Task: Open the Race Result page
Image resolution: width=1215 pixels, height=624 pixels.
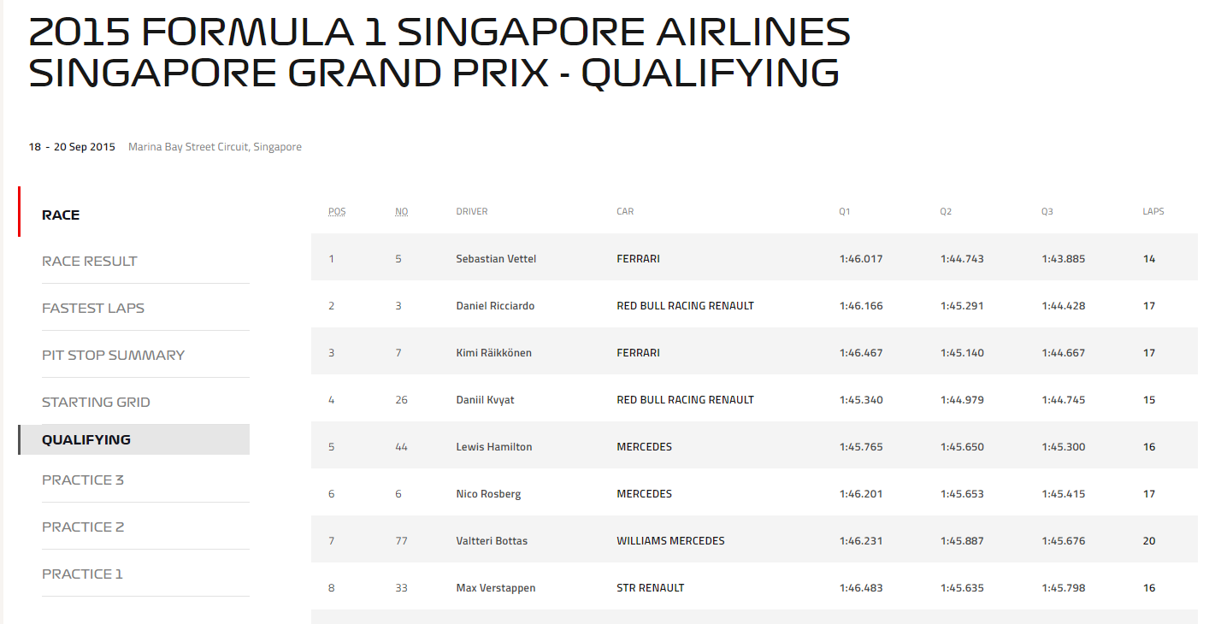Action: [x=90, y=262]
